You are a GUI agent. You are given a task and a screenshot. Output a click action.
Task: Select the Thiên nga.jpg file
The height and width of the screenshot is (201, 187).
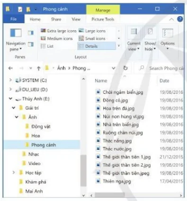click(x=117, y=181)
